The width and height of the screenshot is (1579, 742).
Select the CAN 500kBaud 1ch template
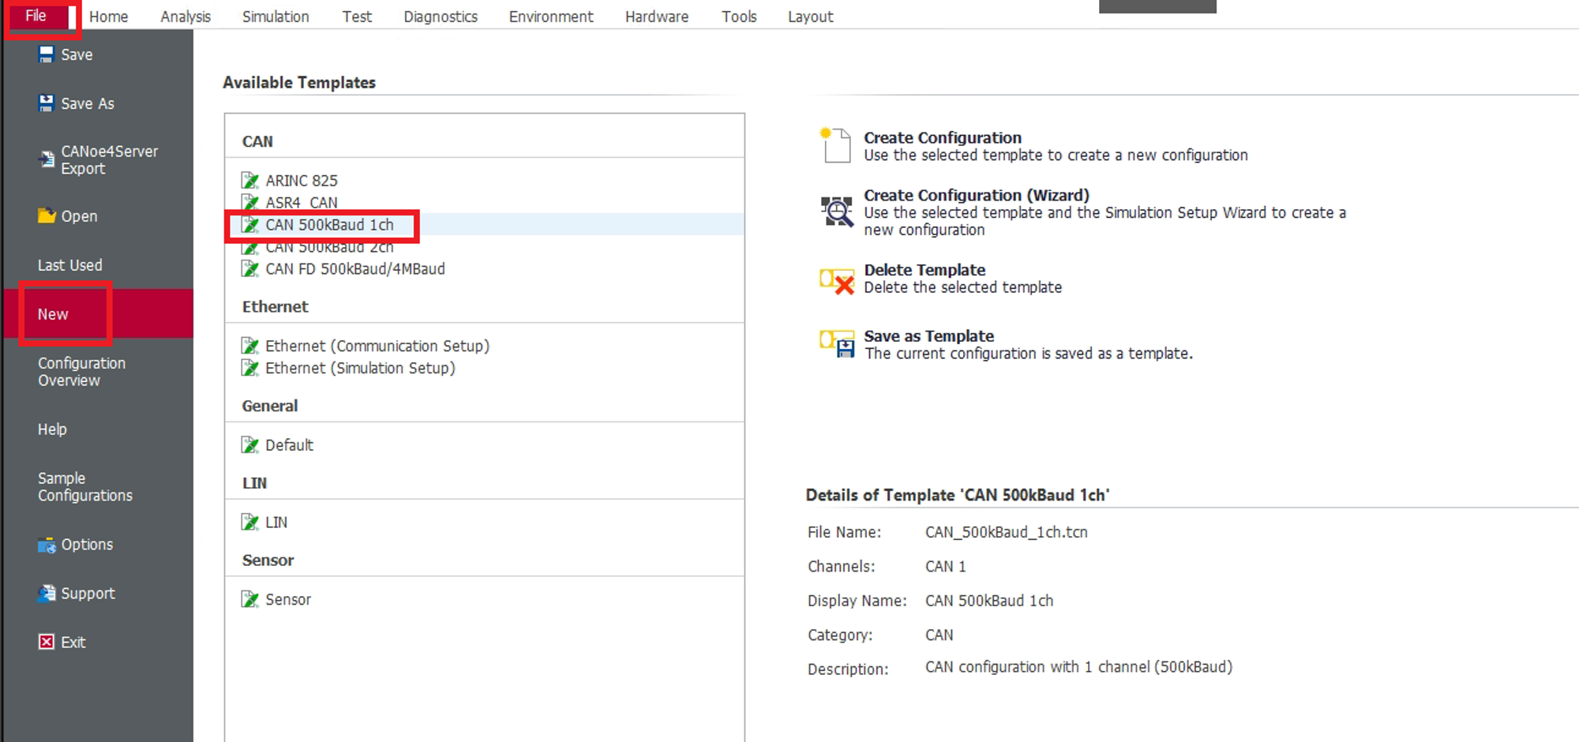pos(485,225)
